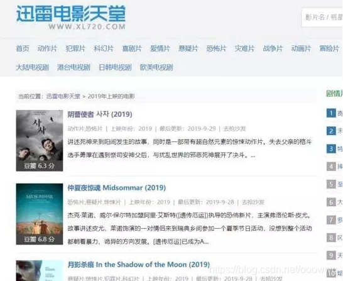Click 迅雷电影天堂 breadcrumb link
Screen dimensions: 343x281
tap(63, 96)
